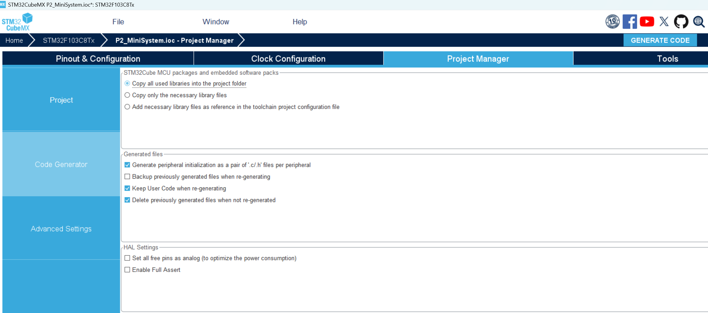Switch to Pinout & Configuration tab
Screen dimensions: 708x313
coord(98,59)
